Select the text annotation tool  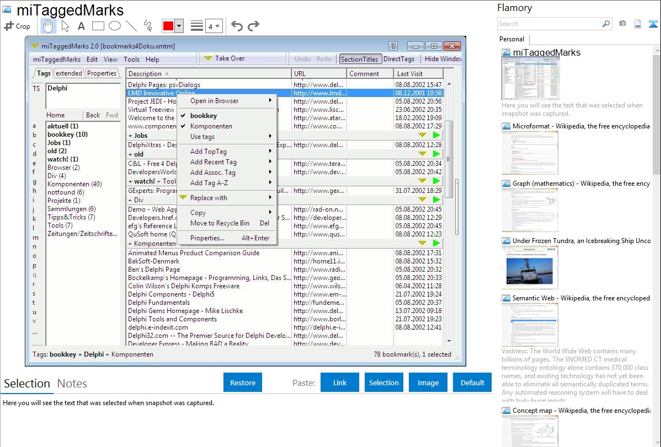(81, 26)
